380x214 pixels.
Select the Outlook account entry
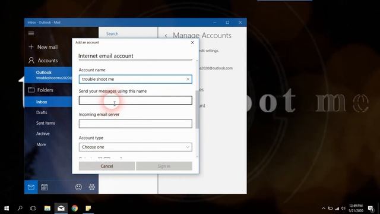[x=48, y=75]
